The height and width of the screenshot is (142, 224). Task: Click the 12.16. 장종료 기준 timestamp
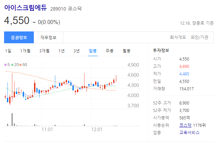click(x=197, y=23)
